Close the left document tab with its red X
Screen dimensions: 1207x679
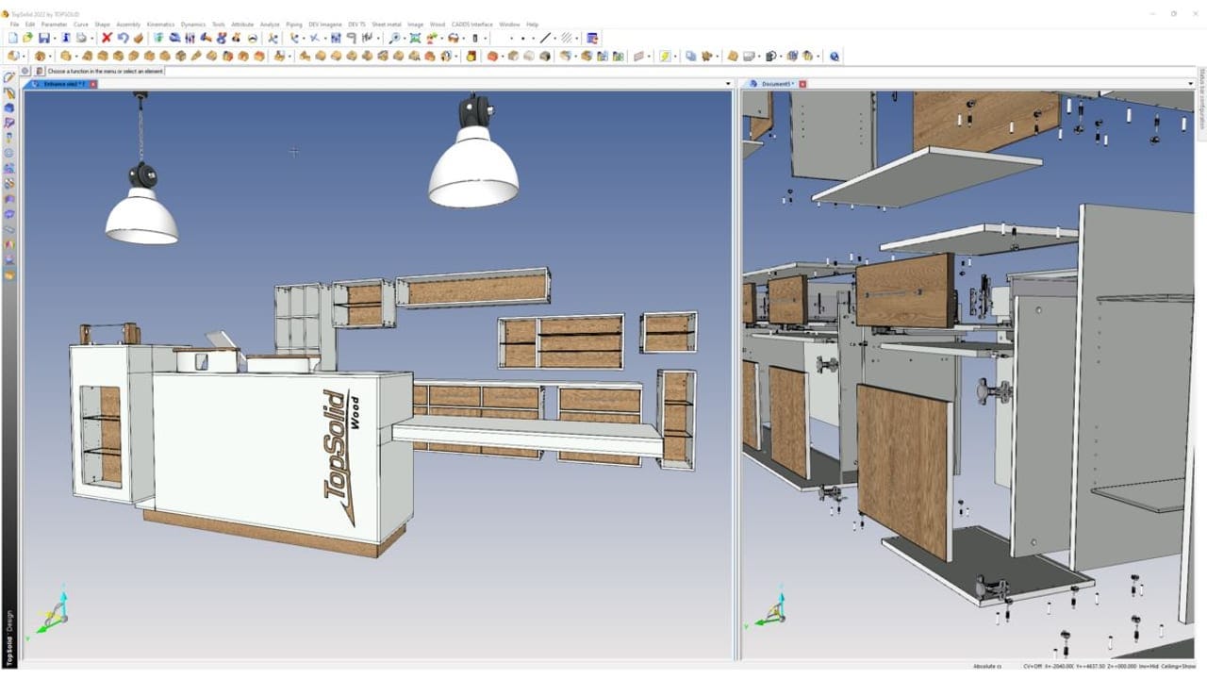(92, 84)
